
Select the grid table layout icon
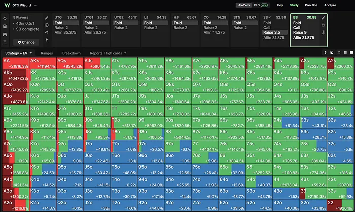click(x=345, y=53)
